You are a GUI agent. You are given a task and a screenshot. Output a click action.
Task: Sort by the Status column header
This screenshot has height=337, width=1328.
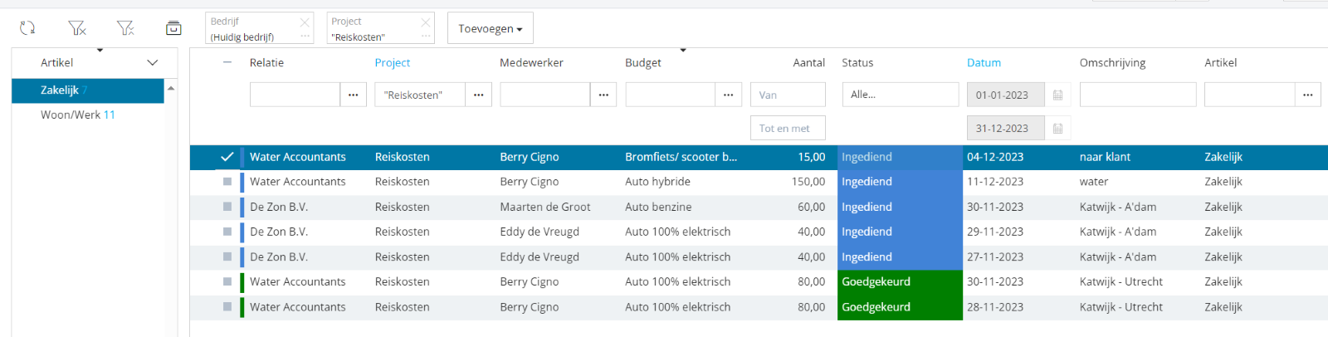pyautogui.click(x=857, y=62)
